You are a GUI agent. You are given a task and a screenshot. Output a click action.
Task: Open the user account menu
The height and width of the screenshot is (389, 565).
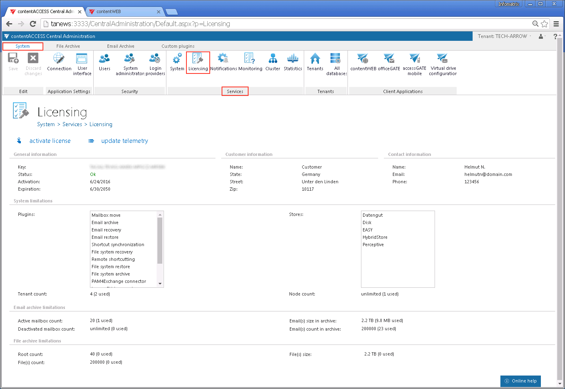coord(542,36)
